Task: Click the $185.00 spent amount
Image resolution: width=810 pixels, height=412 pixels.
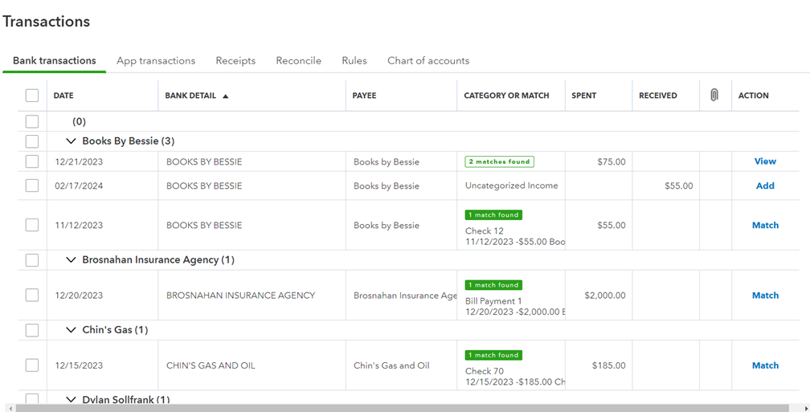Action: (608, 365)
